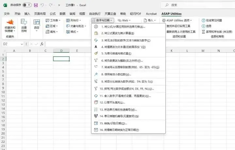Select 9. Convert percentages to numbers
This screenshot has width=235, height=150.
[128, 82]
